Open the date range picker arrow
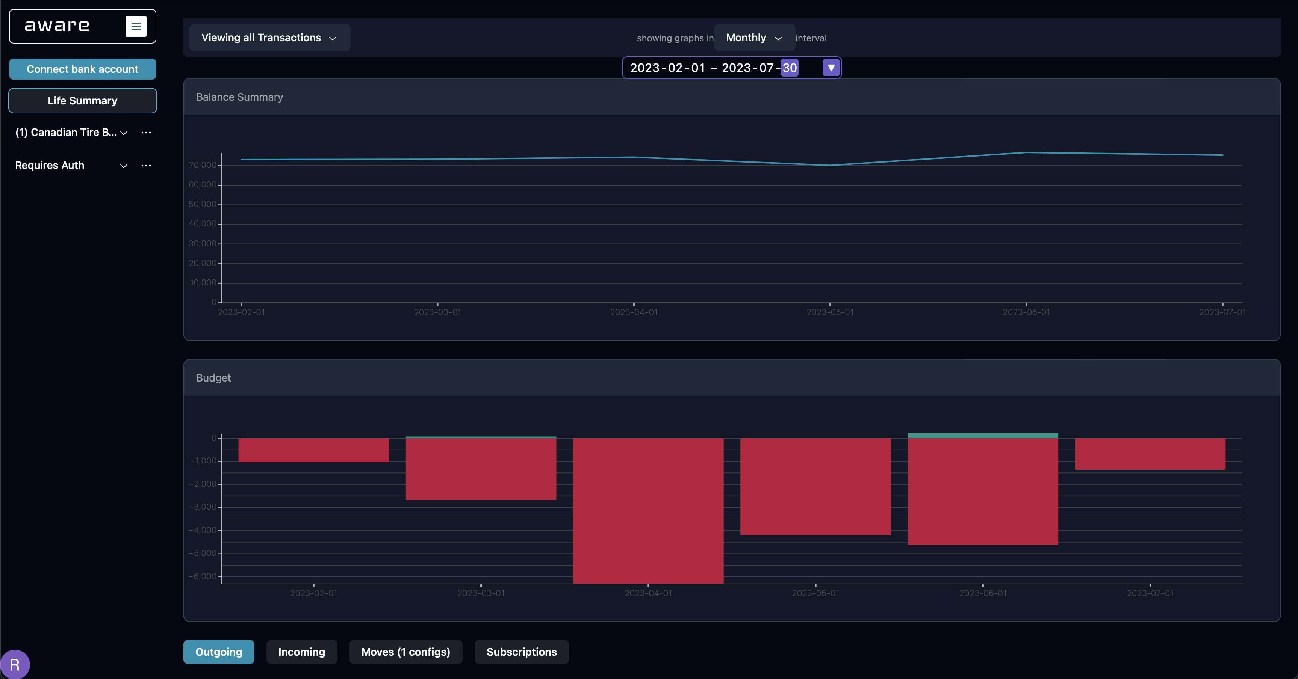 coord(831,68)
